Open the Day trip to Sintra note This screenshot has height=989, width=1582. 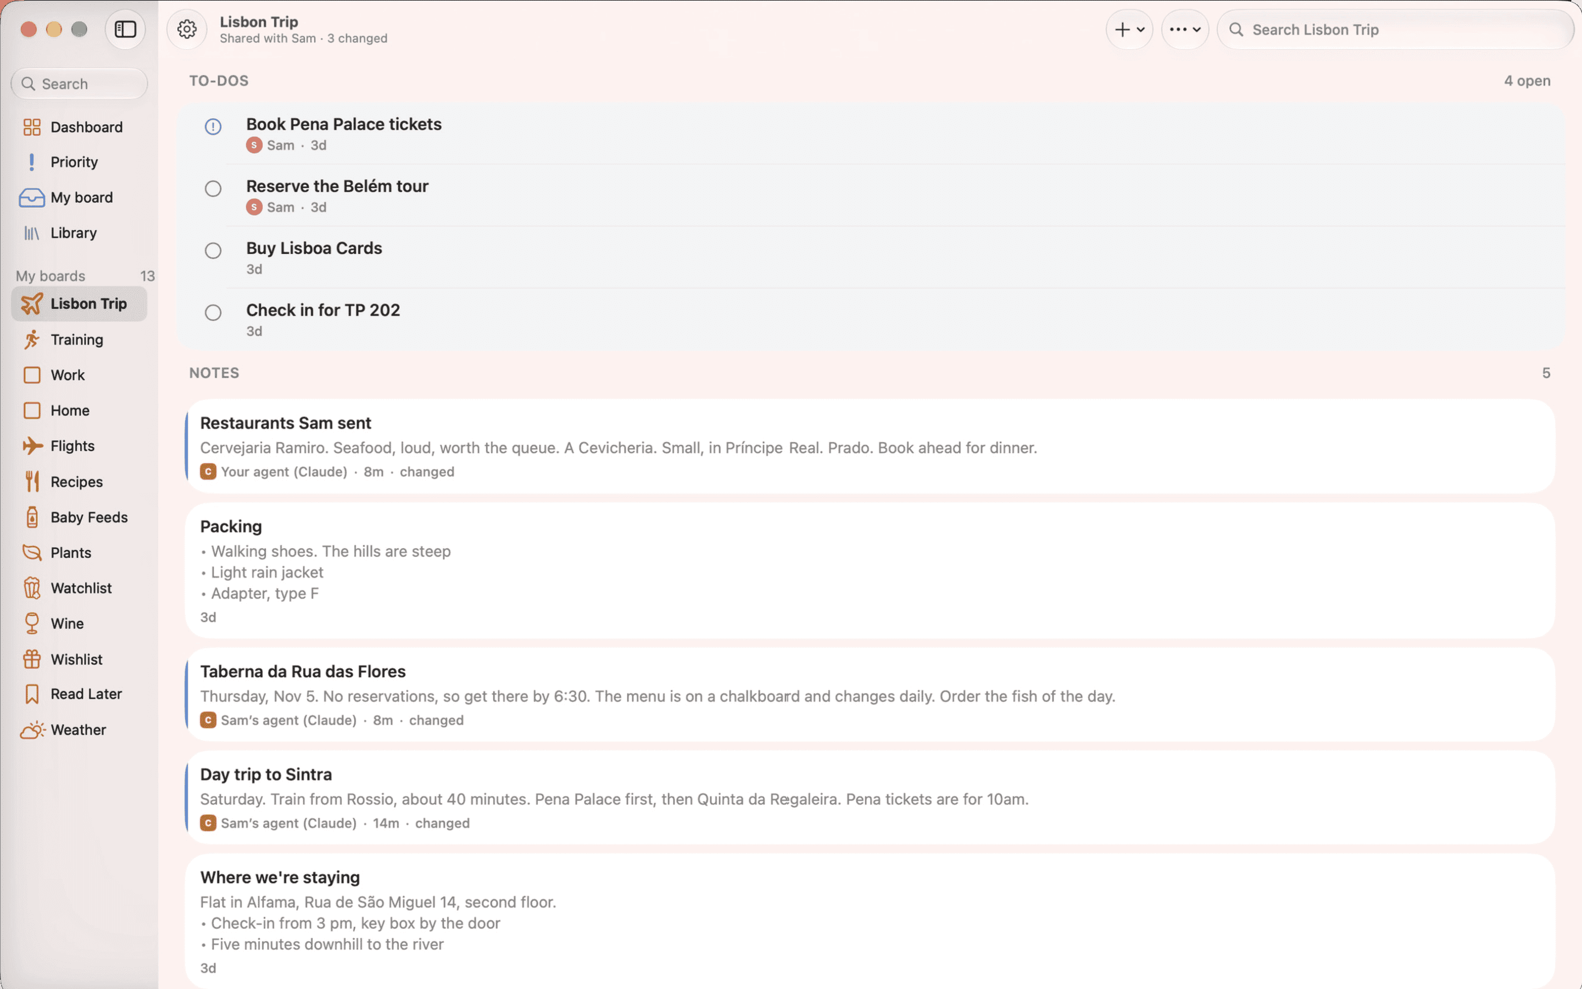coord(870,797)
